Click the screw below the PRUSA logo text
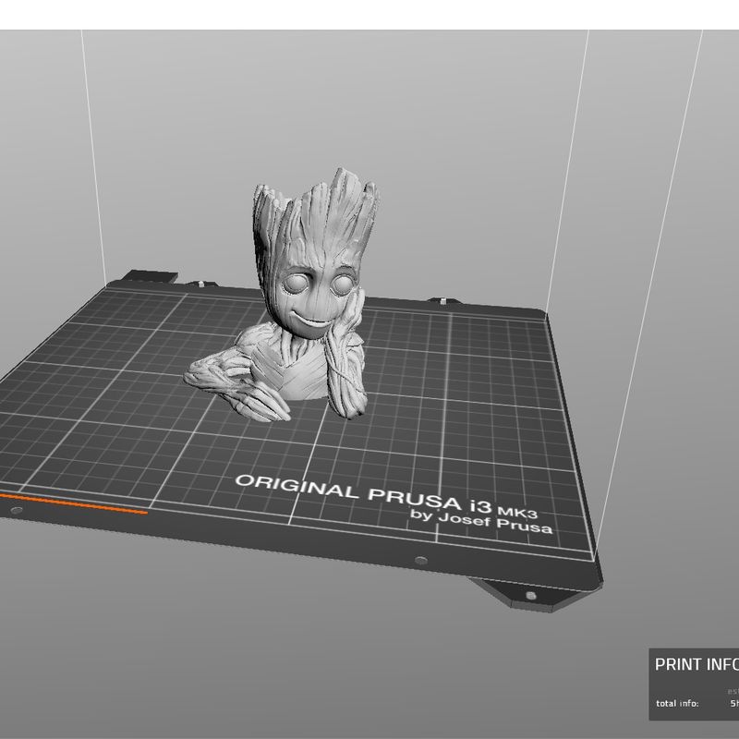The width and height of the screenshot is (739, 739). pyautogui.click(x=421, y=559)
